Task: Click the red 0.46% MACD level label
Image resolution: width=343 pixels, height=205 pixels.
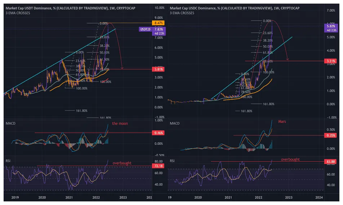Action: [x=159, y=133]
